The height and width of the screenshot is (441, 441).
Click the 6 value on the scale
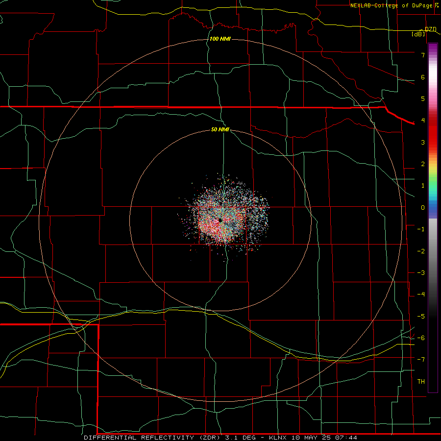[x=423, y=77]
